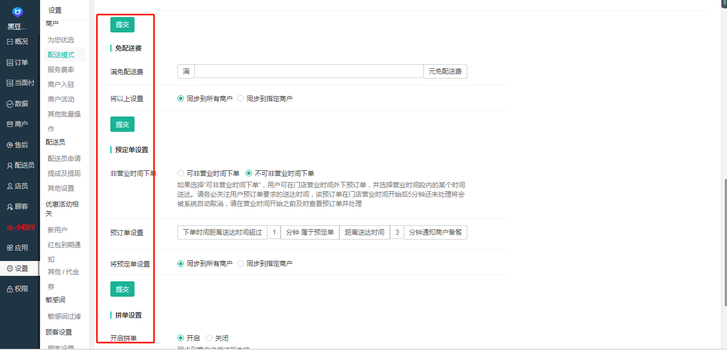Viewport: 727px width, 350px height.
Task: Open 提成及提现 submenu item
Action: click(64, 174)
